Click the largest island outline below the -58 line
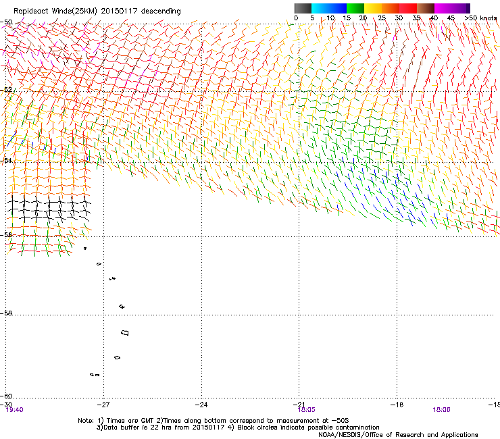500x439 pixels. (x=125, y=333)
